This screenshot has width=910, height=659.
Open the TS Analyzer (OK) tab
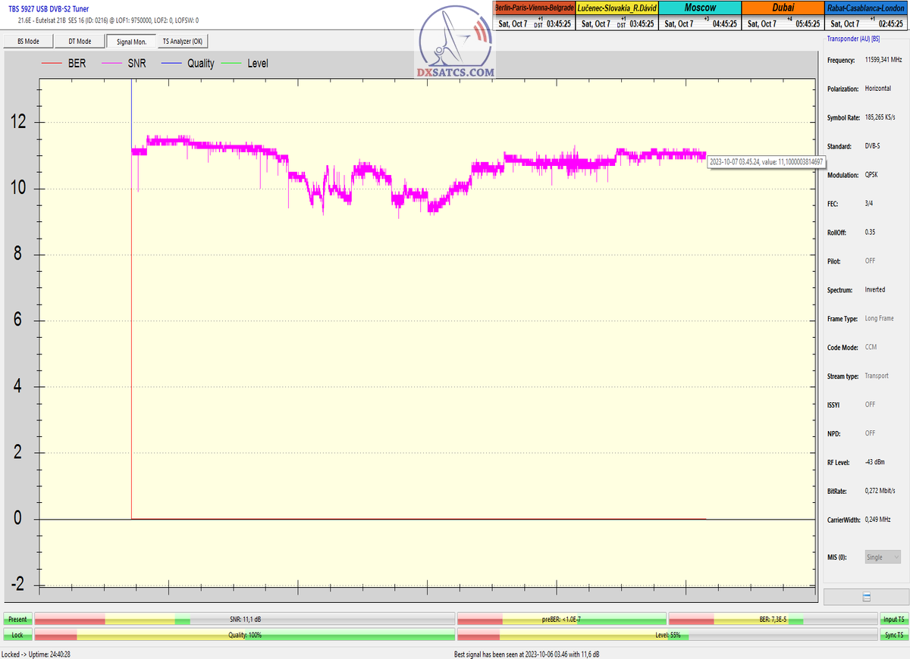pos(182,42)
